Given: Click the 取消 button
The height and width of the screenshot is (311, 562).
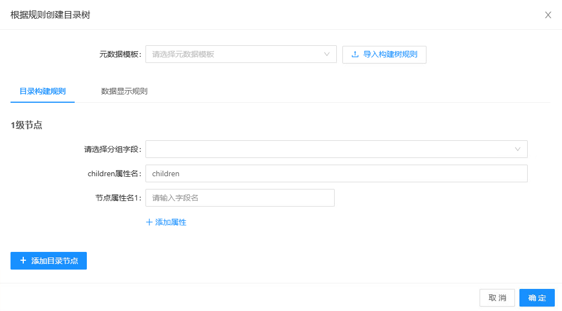Looking at the screenshot, I should coord(497,298).
